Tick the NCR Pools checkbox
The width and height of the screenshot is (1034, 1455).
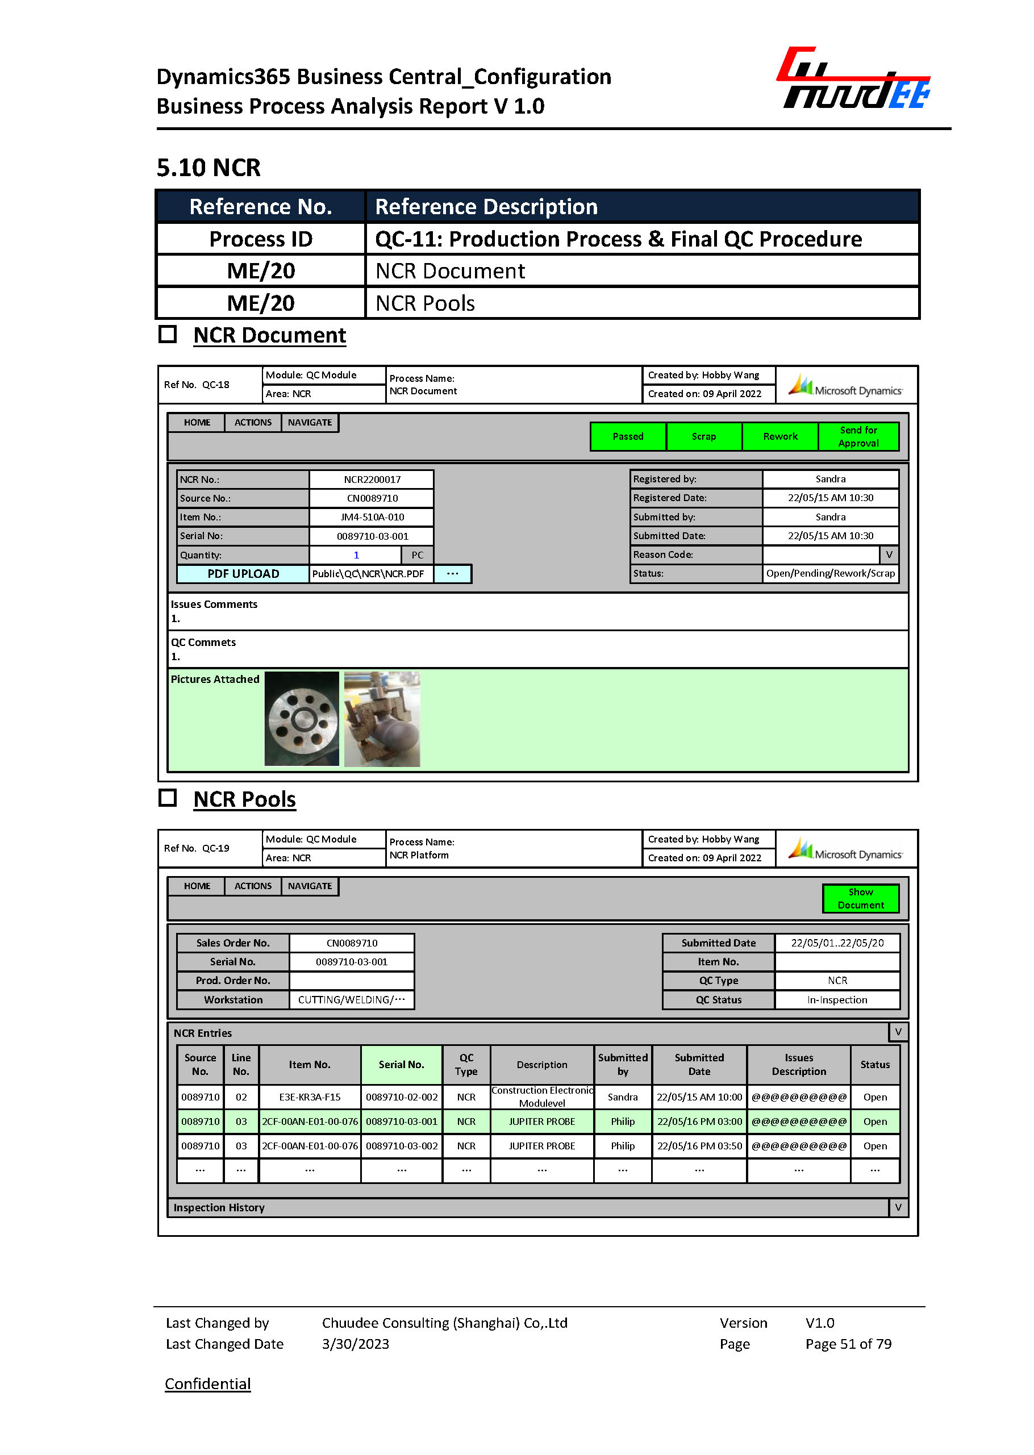168,798
